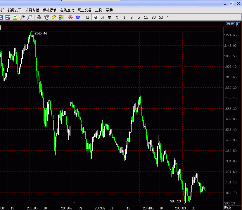Open the 帮助 menu
This screenshot has width=242, height=210.
[109, 10]
